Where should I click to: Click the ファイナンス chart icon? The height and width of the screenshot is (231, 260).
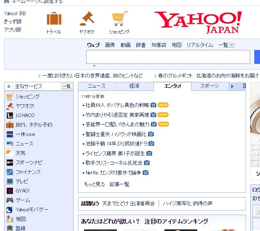[x=9, y=172]
